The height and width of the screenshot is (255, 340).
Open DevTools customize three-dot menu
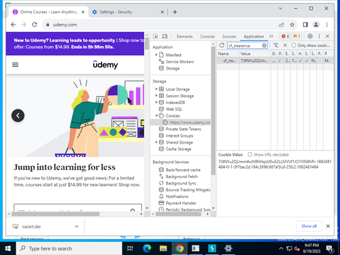320,36
